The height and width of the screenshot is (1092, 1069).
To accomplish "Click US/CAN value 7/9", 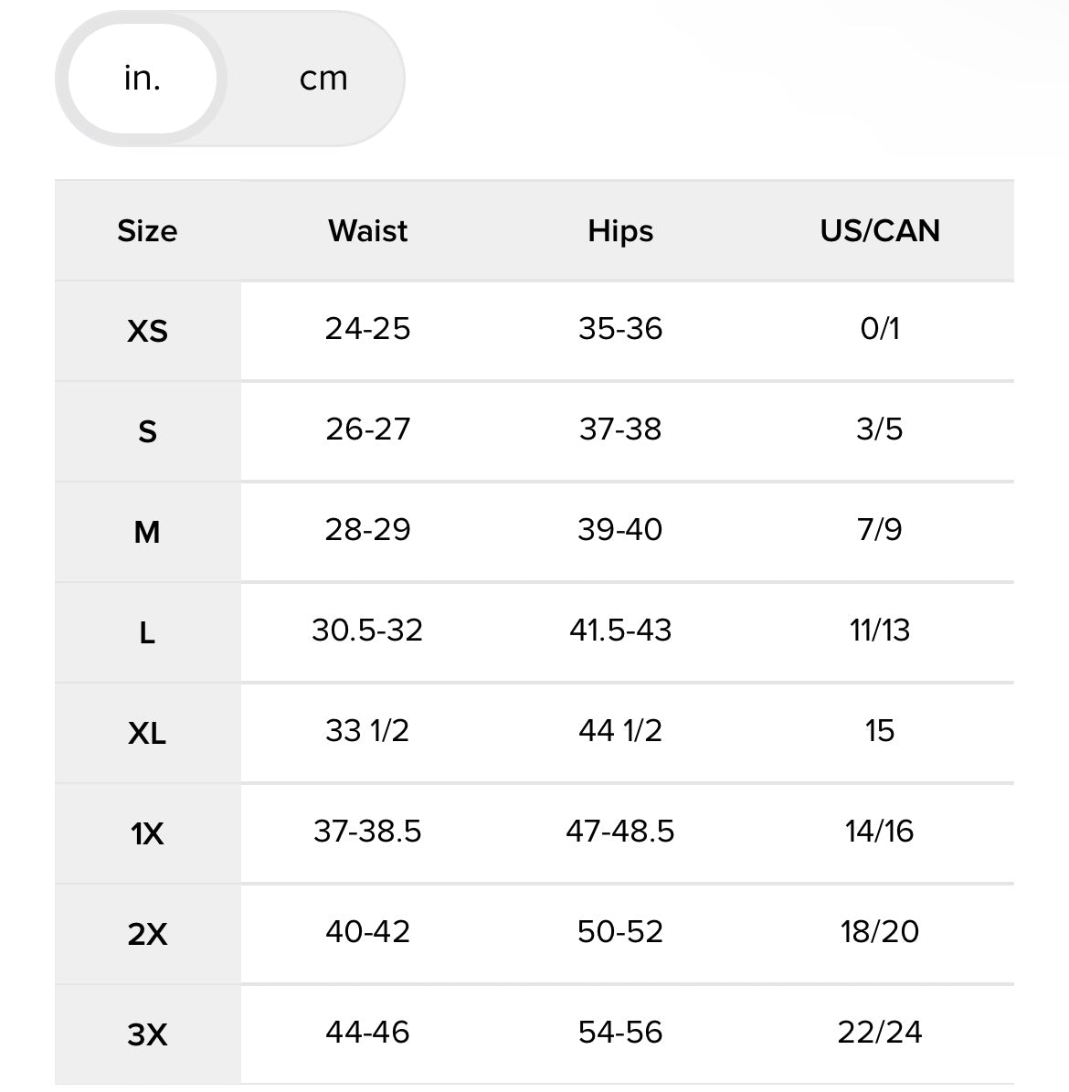I will coord(880,529).
